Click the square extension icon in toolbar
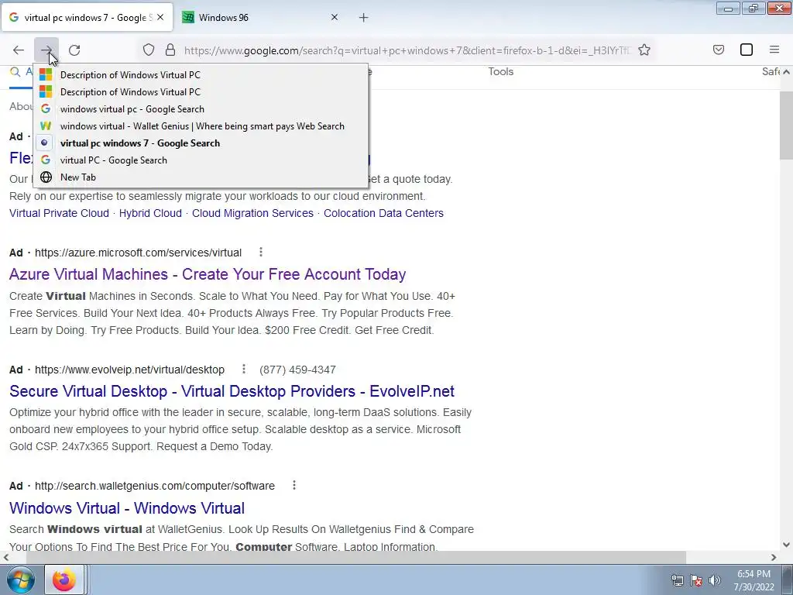This screenshot has height=595, width=793. pos(747,50)
